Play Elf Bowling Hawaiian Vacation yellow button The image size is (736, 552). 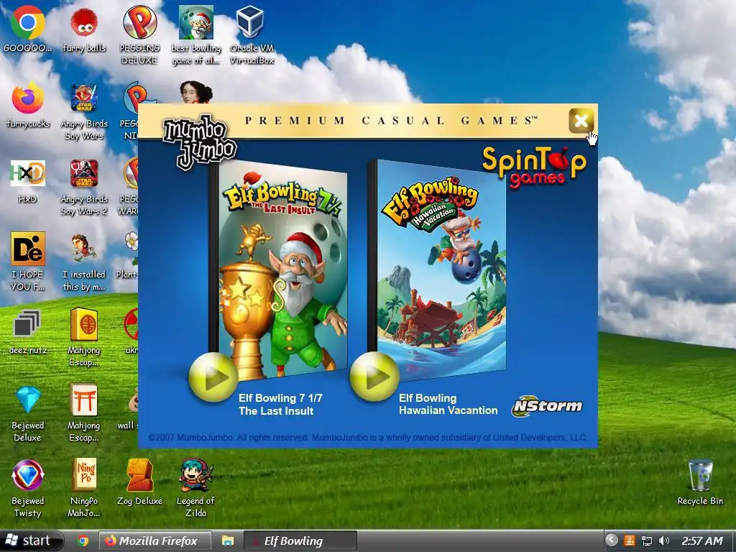pos(374,377)
